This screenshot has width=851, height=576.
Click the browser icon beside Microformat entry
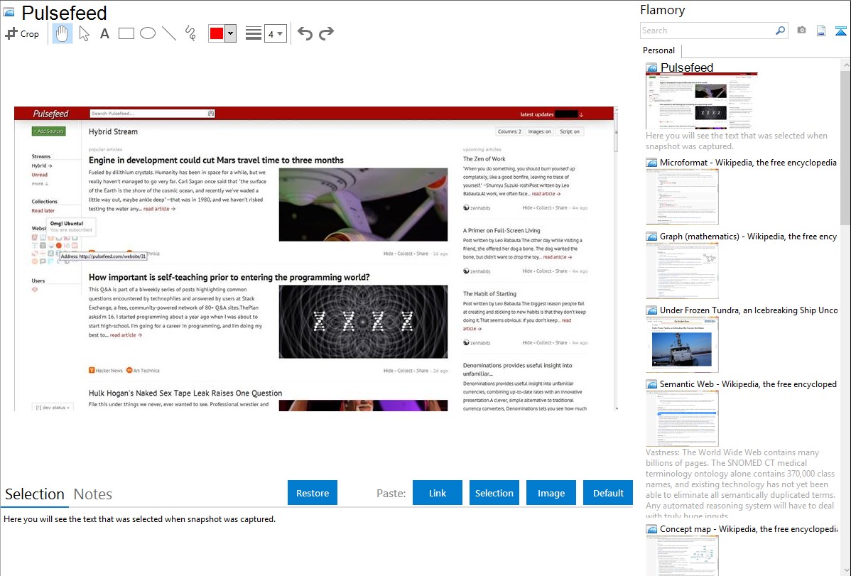coord(651,163)
